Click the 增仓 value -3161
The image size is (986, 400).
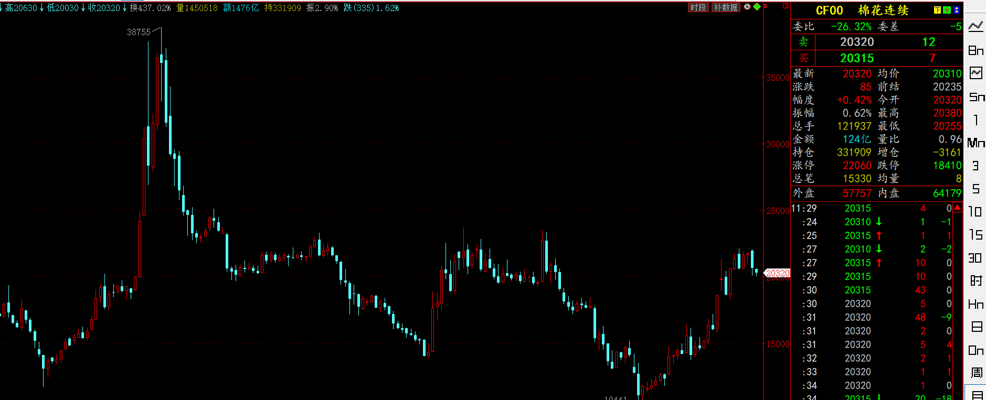(x=947, y=153)
